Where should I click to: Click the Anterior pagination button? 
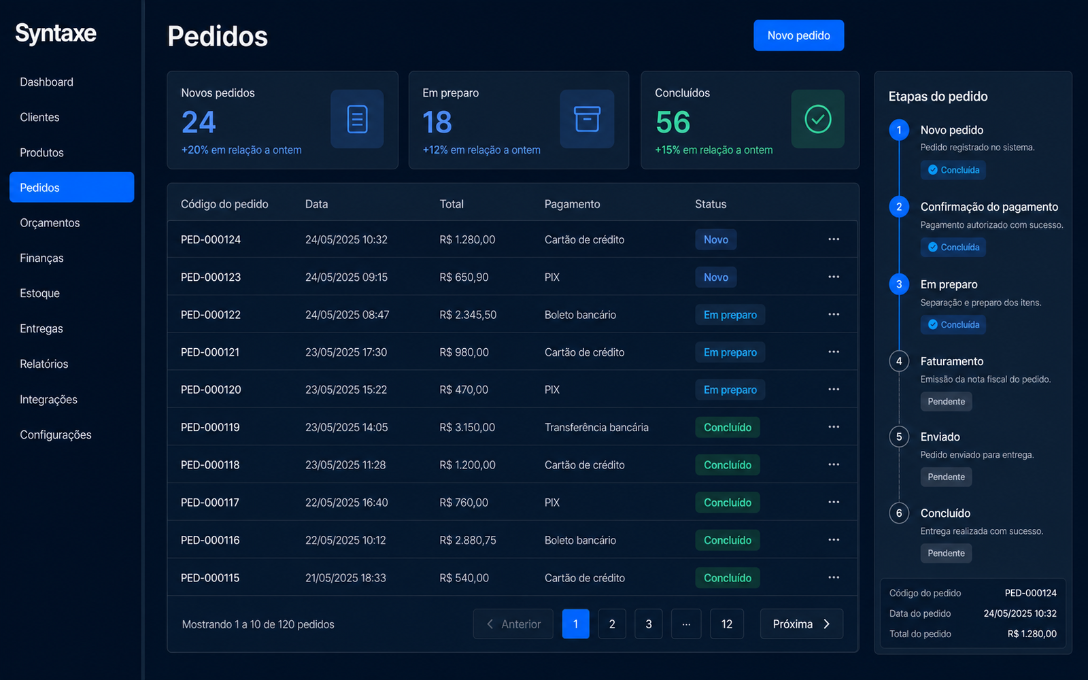pos(513,624)
